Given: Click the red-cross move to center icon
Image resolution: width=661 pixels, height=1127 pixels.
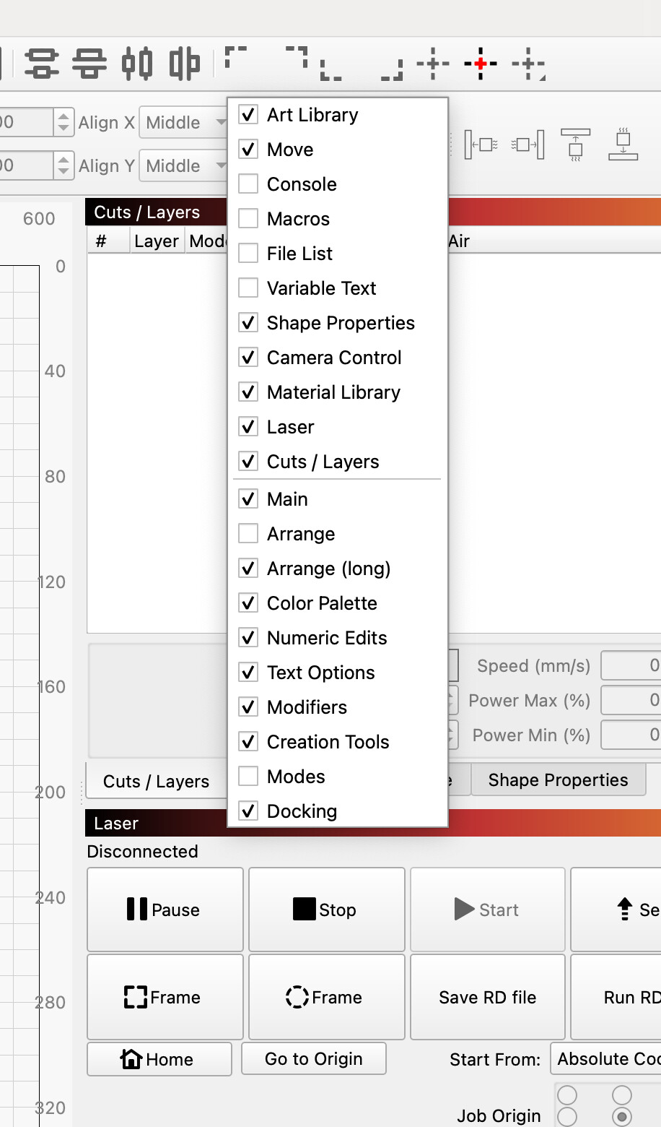Looking at the screenshot, I should [481, 64].
